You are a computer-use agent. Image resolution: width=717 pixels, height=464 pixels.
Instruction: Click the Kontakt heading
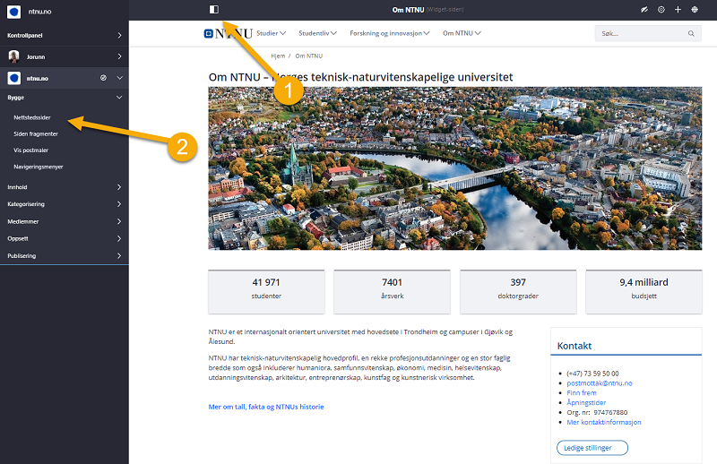[574, 346]
